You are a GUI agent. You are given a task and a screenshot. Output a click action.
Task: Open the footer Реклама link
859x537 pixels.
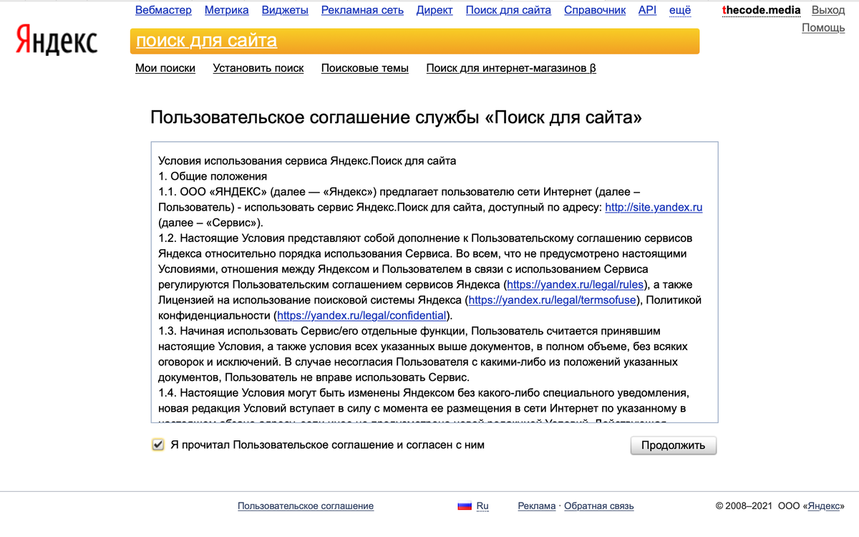(x=537, y=506)
